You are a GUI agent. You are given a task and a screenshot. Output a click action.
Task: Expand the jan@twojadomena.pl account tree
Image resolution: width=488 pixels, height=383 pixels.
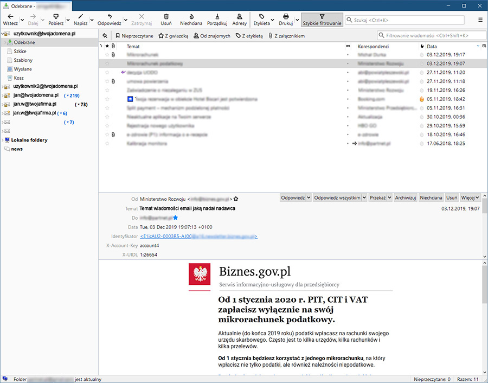(3, 95)
